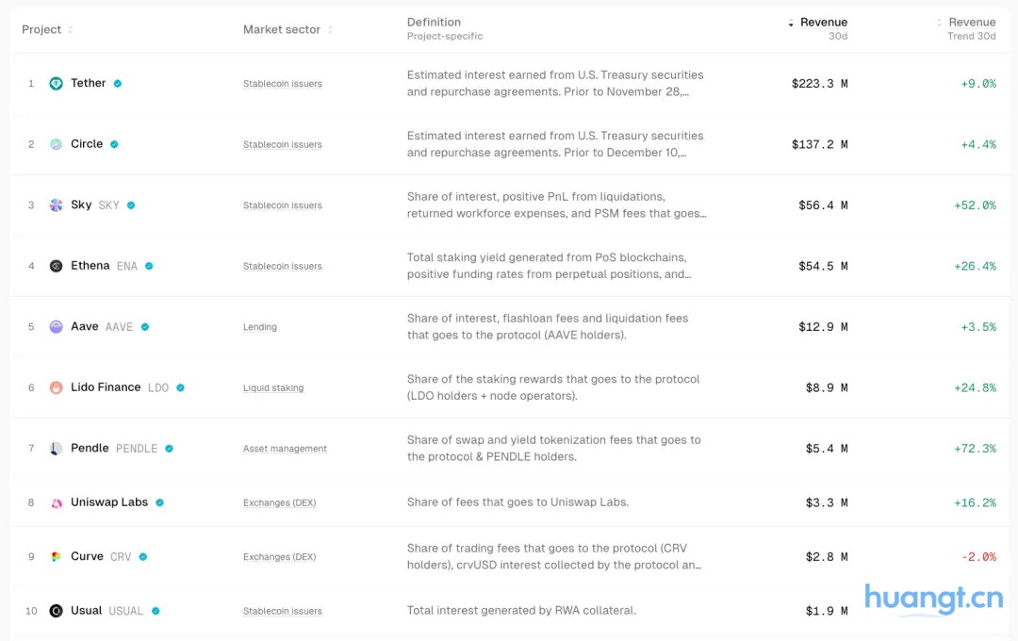Click the Uniswap Labs unicorn icon
The height and width of the screenshot is (641, 1018).
click(56, 503)
